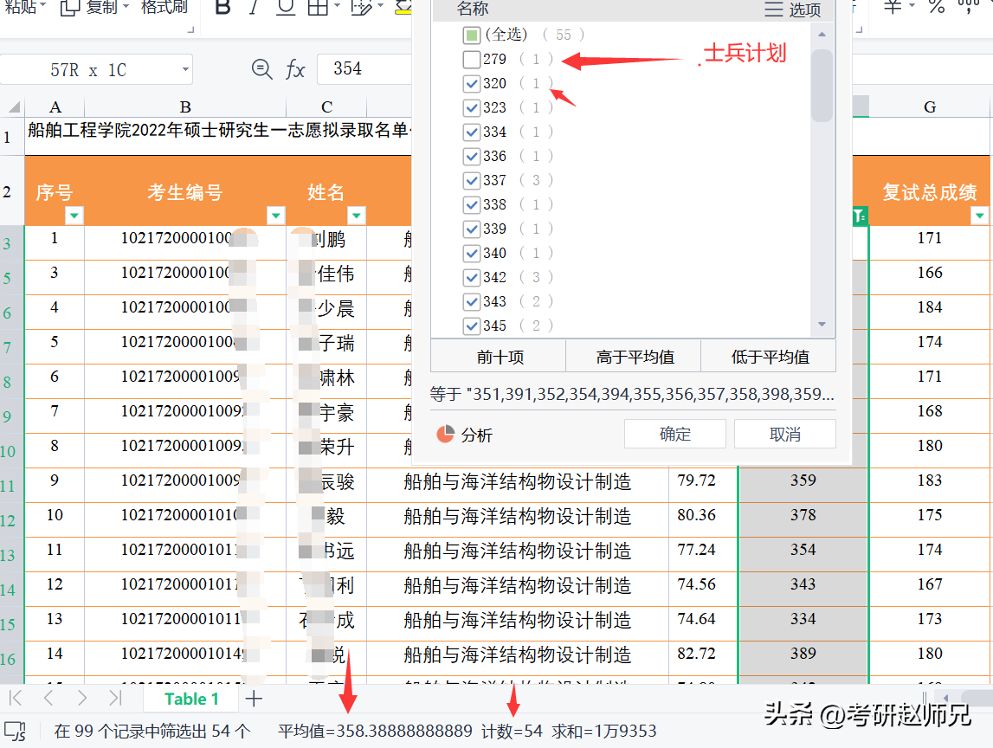Click the copy icon next to 复制
The image size is (993, 748).
pos(69,8)
